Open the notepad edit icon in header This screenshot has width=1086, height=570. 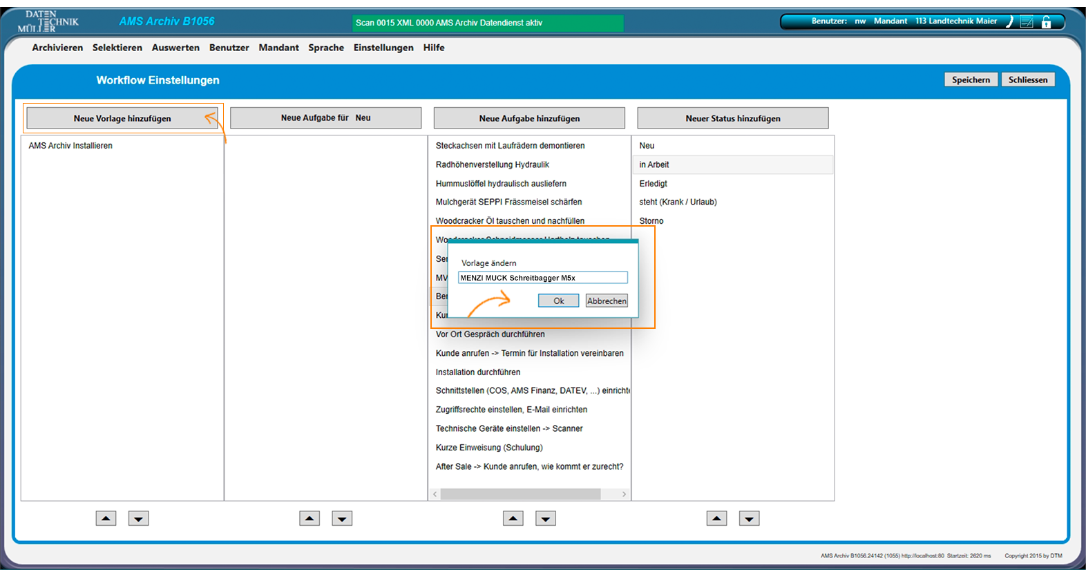point(1027,22)
